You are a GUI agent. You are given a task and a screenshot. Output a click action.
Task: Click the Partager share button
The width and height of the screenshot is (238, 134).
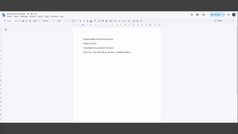(x=216, y=15)
